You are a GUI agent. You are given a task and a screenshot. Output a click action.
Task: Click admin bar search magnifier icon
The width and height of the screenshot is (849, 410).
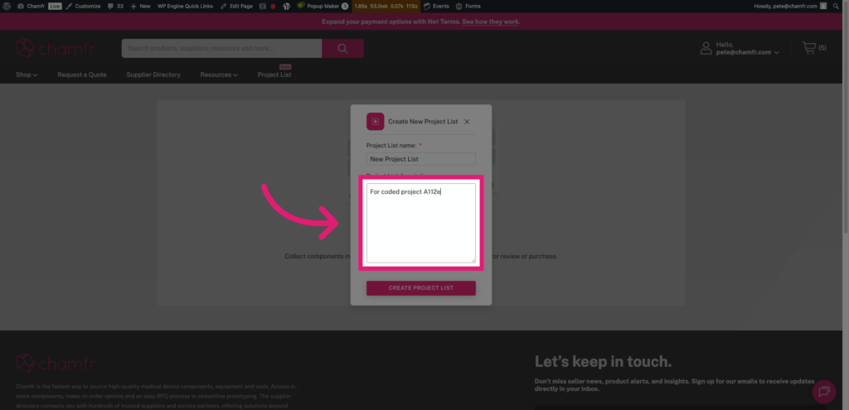837,6
